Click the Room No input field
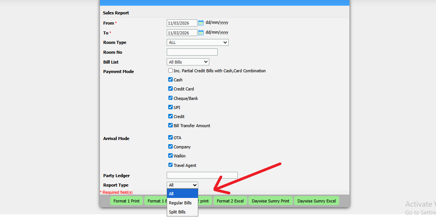This screenshot has height=218, width=436. (x=192, y=52)
